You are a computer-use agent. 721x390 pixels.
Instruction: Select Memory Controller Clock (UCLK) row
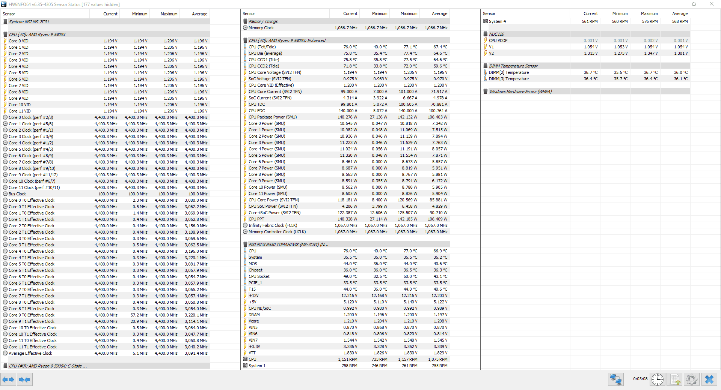(x=345, y=232)
